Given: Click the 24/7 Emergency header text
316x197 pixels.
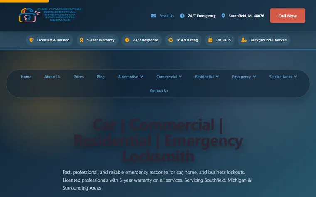Looking at the screenshot, I should 202,16.
